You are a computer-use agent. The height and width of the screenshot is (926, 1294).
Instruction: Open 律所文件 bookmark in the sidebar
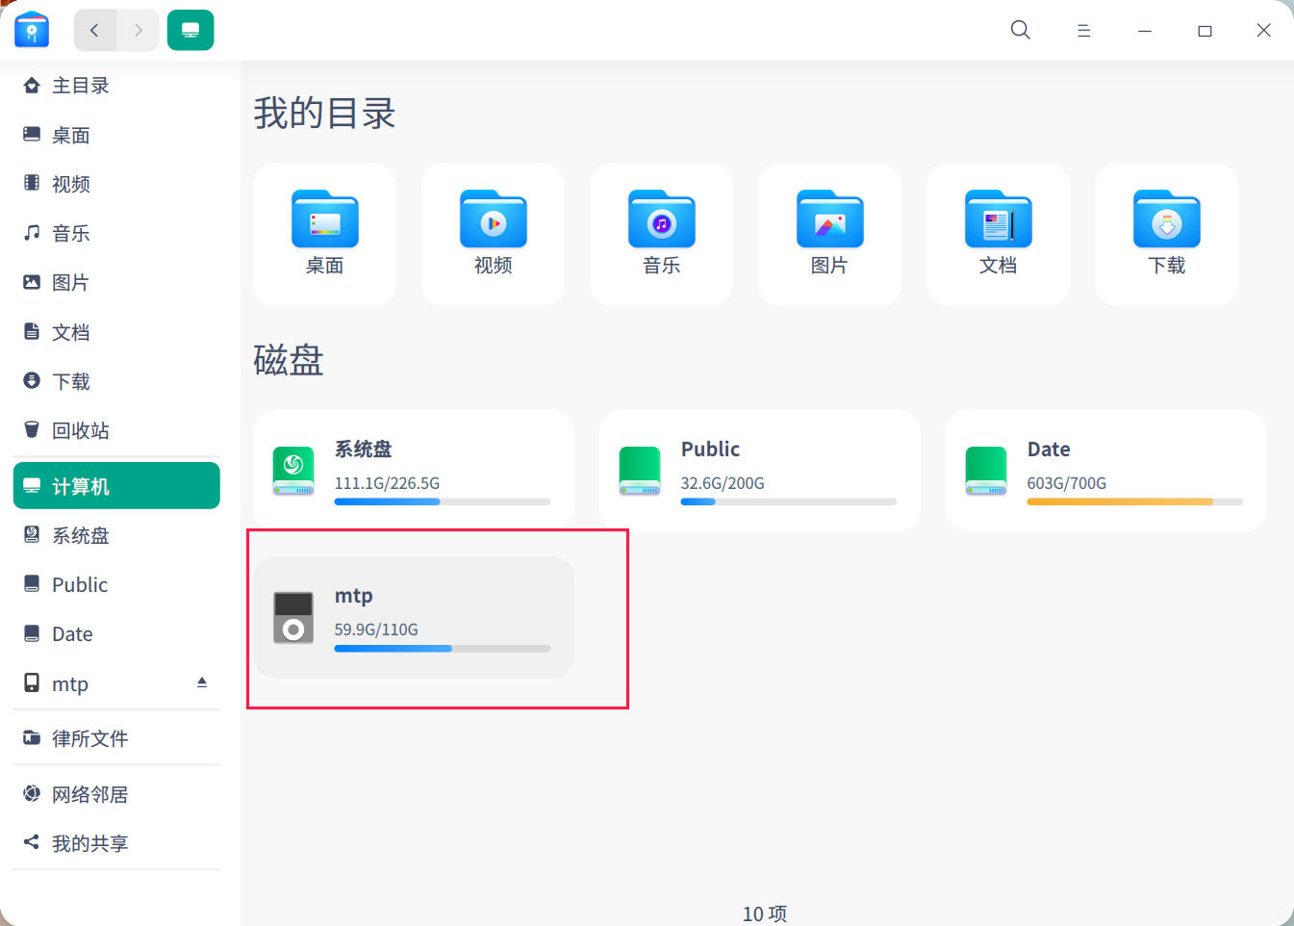click(116, 738)
